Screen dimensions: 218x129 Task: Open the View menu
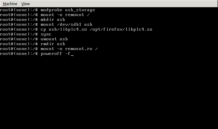(26, 4)
